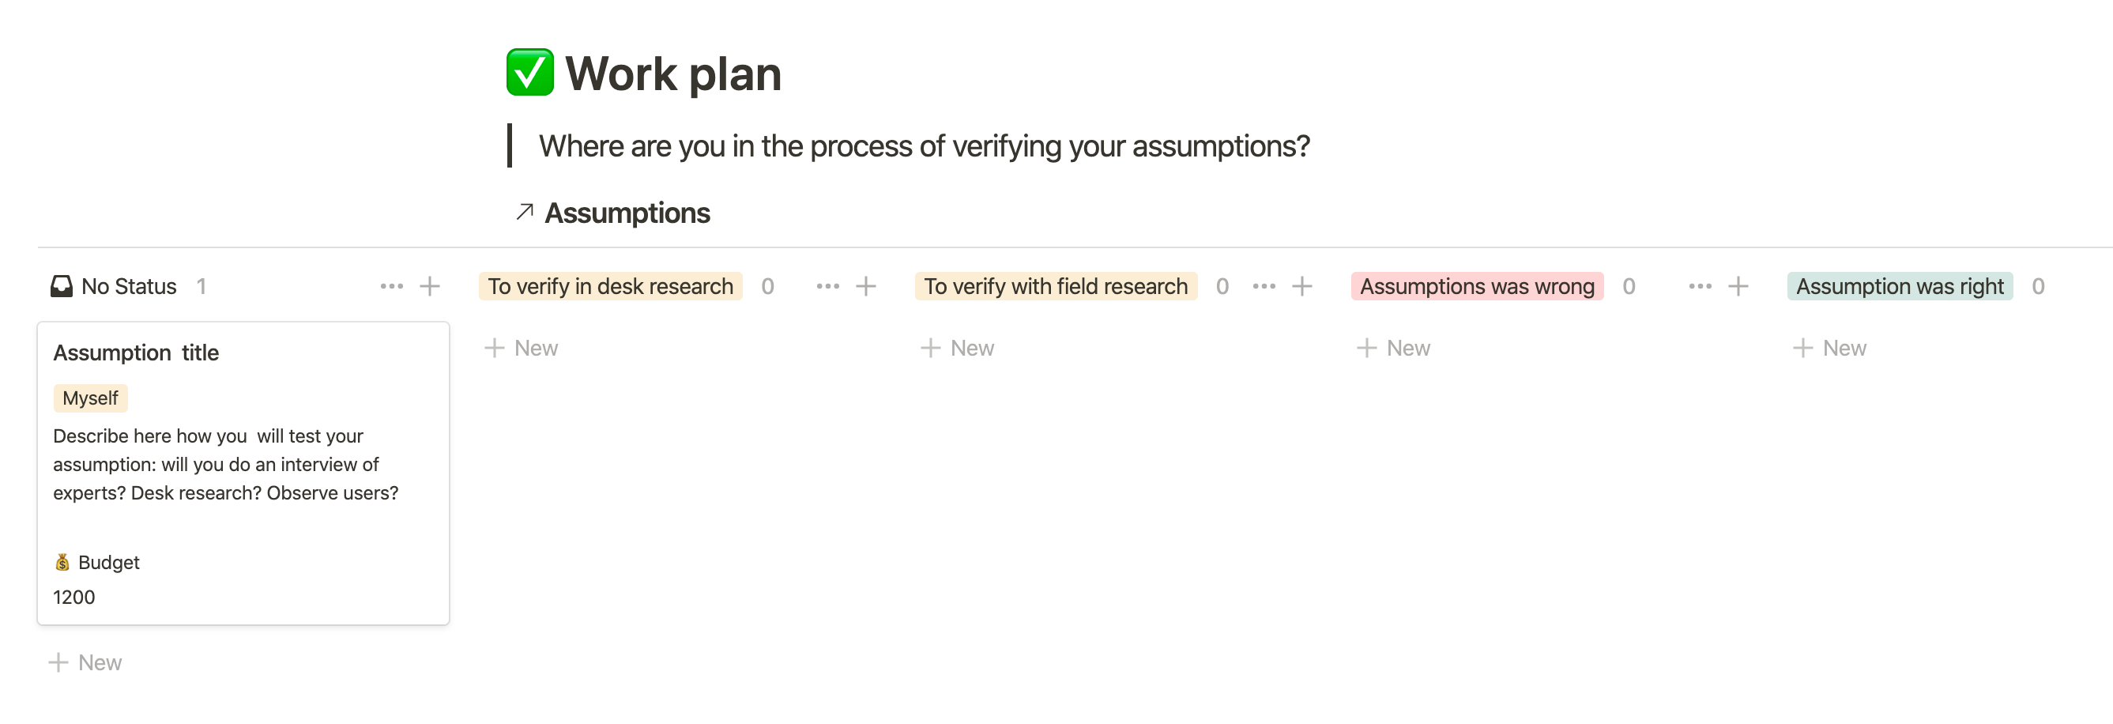Open the No Status column options menu
Viewport: 2113px width, 724px height.
point(391,286)
